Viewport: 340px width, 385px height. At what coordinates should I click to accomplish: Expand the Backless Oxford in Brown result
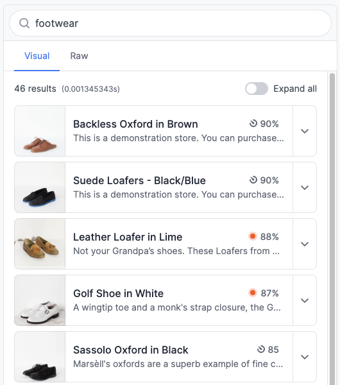[x=305, y=131]
